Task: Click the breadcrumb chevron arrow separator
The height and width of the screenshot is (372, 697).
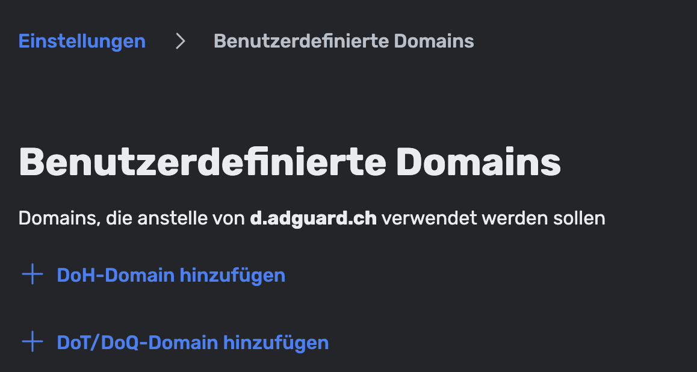Action: 180,42
